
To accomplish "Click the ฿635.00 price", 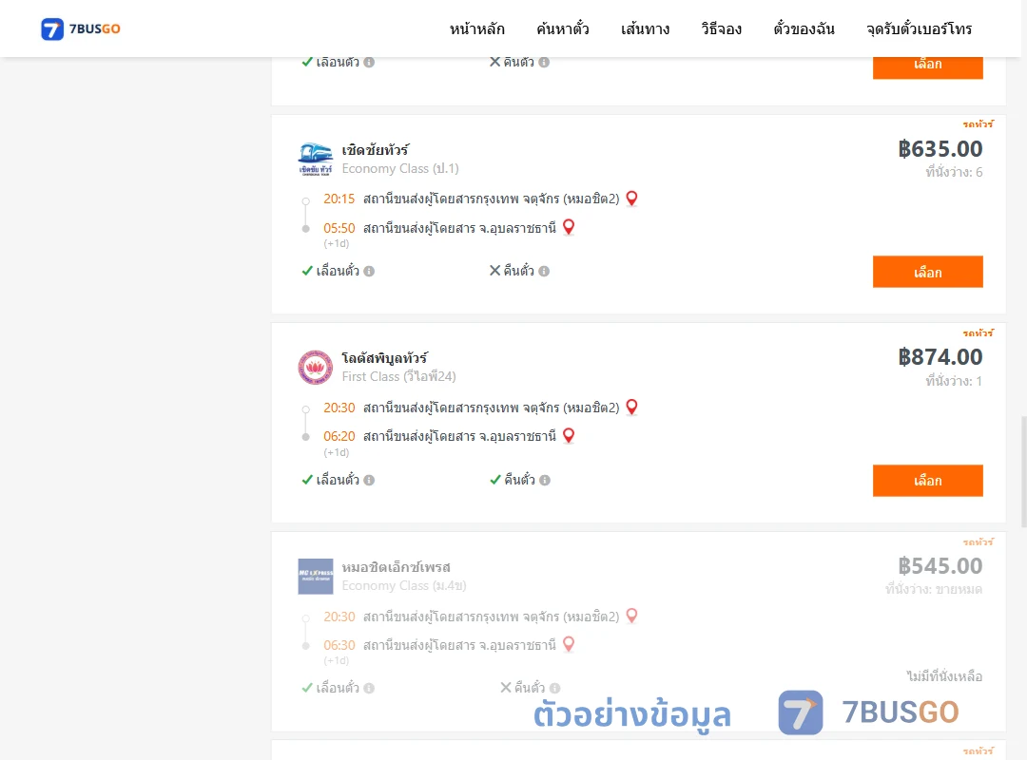I will point(940,148).
